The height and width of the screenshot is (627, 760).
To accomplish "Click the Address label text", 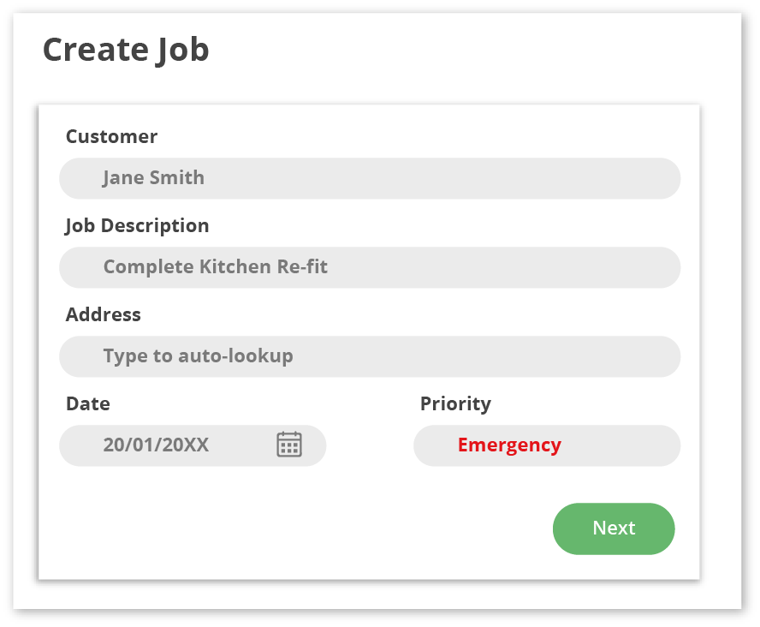I will (103, 314).
